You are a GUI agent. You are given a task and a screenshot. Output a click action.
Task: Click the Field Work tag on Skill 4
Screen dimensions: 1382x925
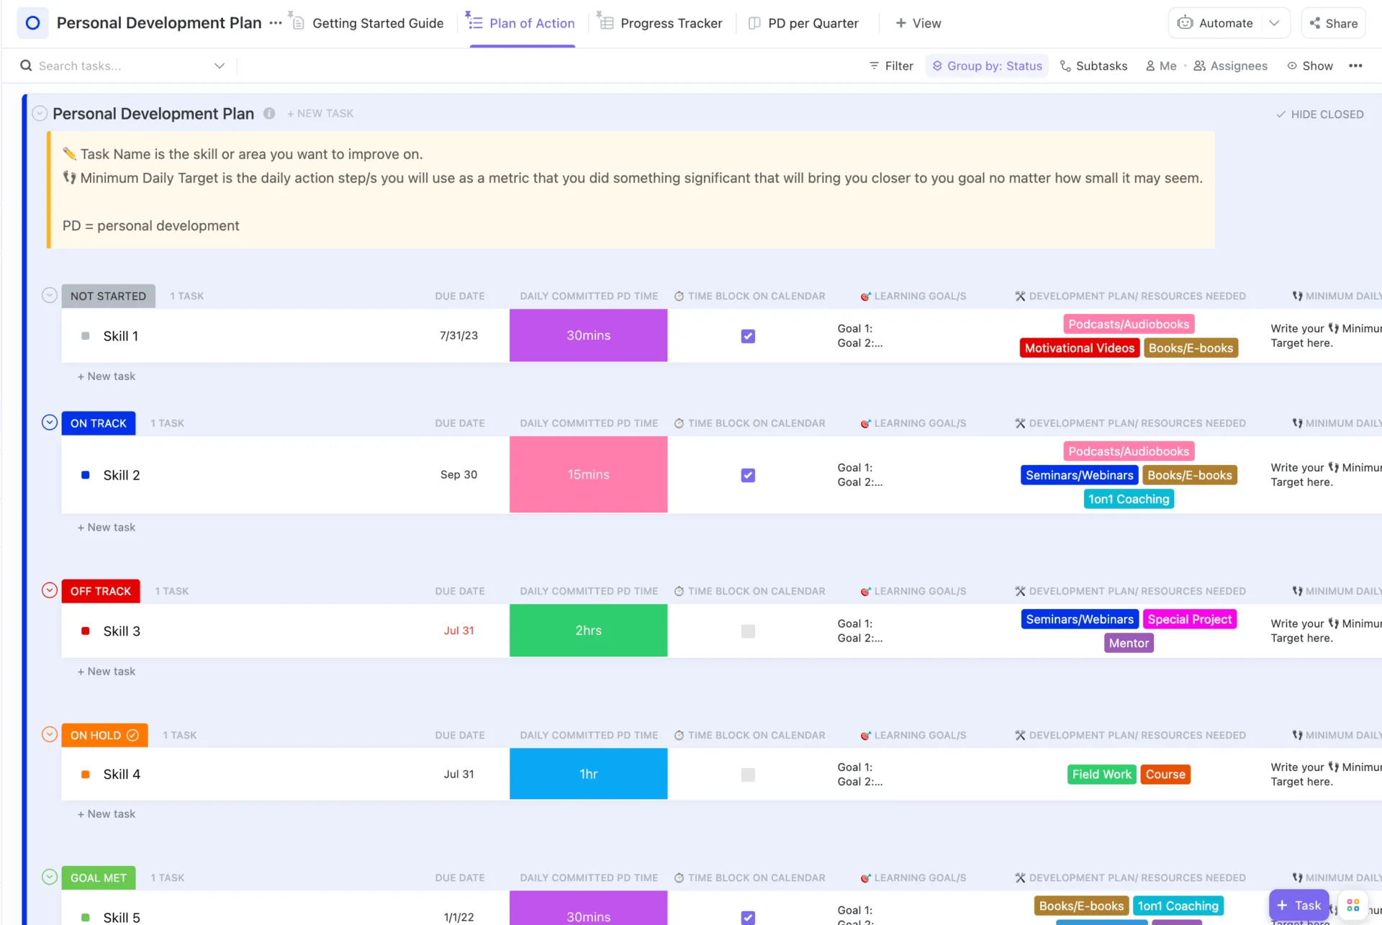tap(1101, 774)
